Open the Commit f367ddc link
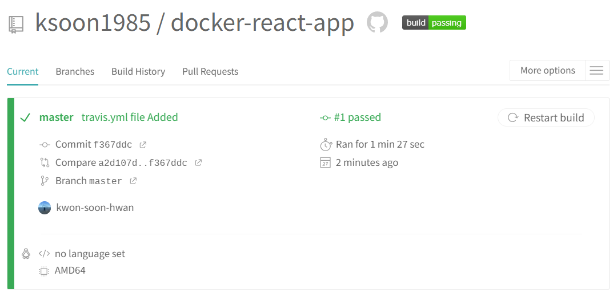 pos(94,145)
